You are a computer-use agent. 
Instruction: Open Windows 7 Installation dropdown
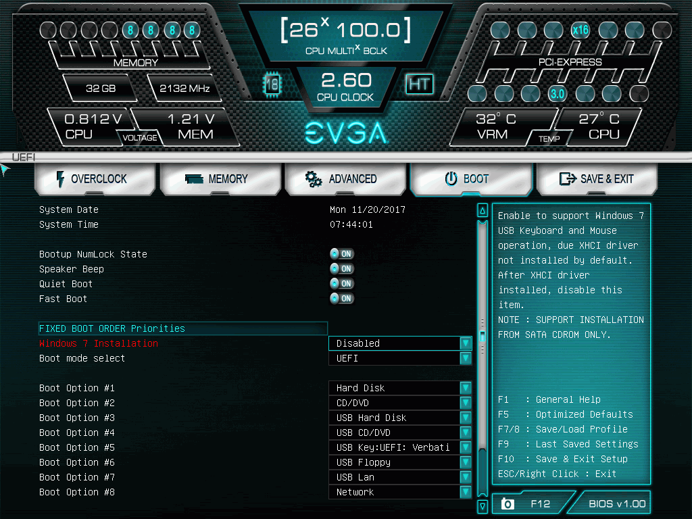(x=400, y=343)
